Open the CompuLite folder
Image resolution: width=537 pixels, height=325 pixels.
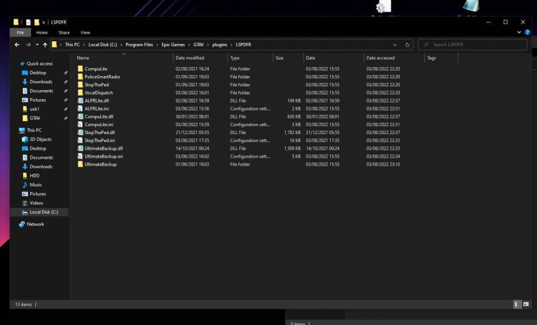tap(96, 69)
